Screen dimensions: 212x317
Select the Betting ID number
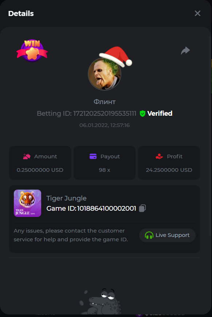tap(105, 114)
